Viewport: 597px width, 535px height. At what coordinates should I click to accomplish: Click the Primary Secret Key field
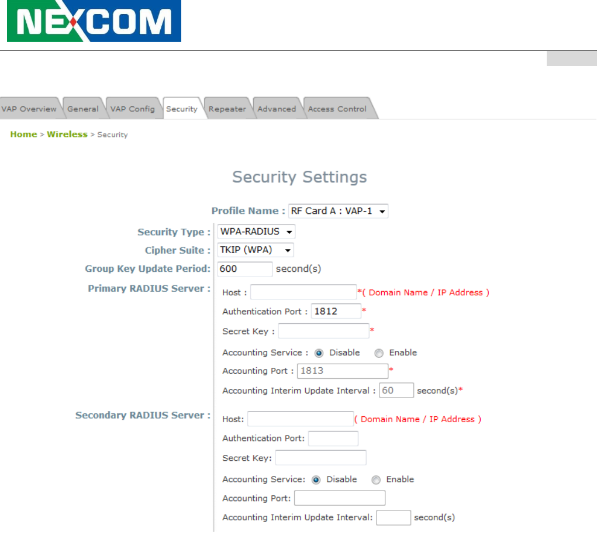[x=323, y=331]
